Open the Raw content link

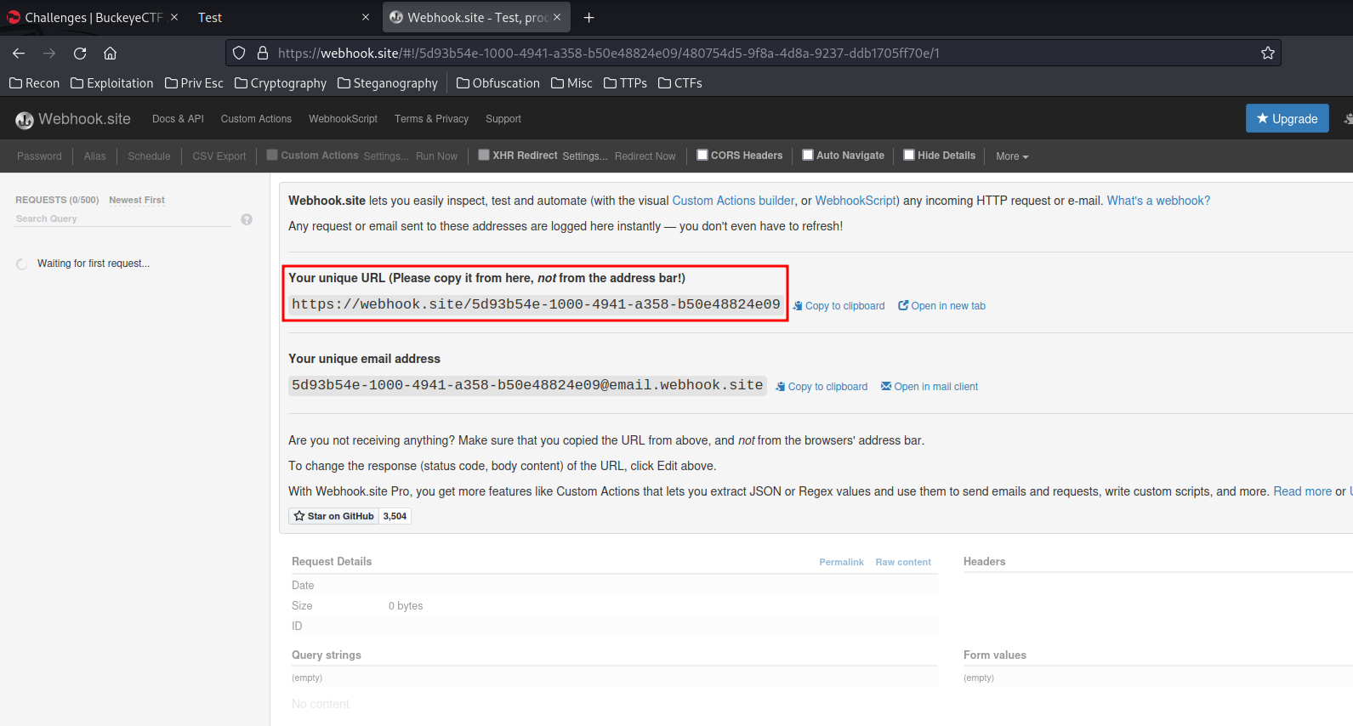pyautogui.click(x=903, y=562)
